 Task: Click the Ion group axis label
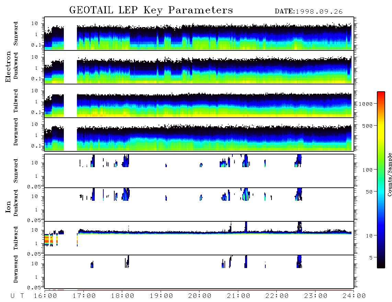point(8,207)
